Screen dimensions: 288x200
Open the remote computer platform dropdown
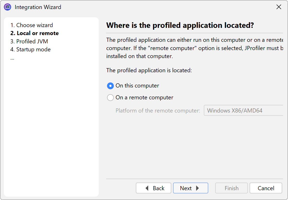(243, 111)
